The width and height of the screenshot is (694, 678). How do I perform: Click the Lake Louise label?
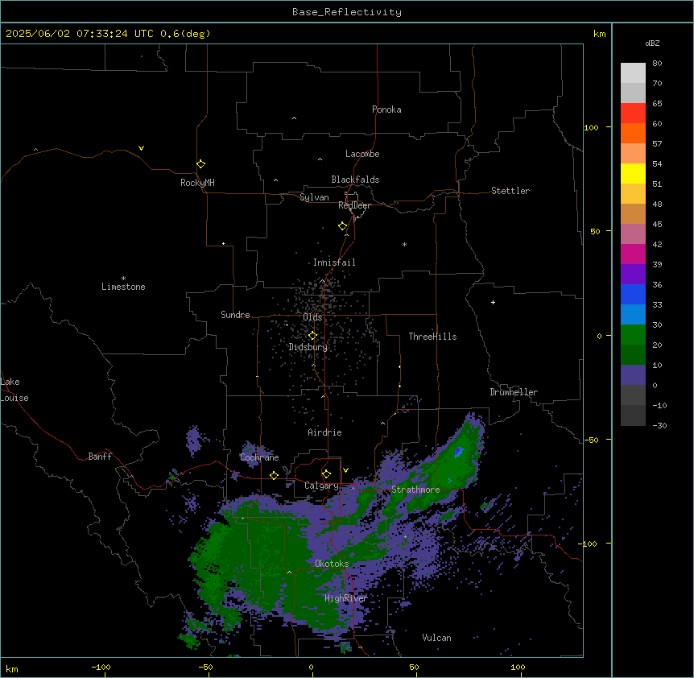pos(14,390)
